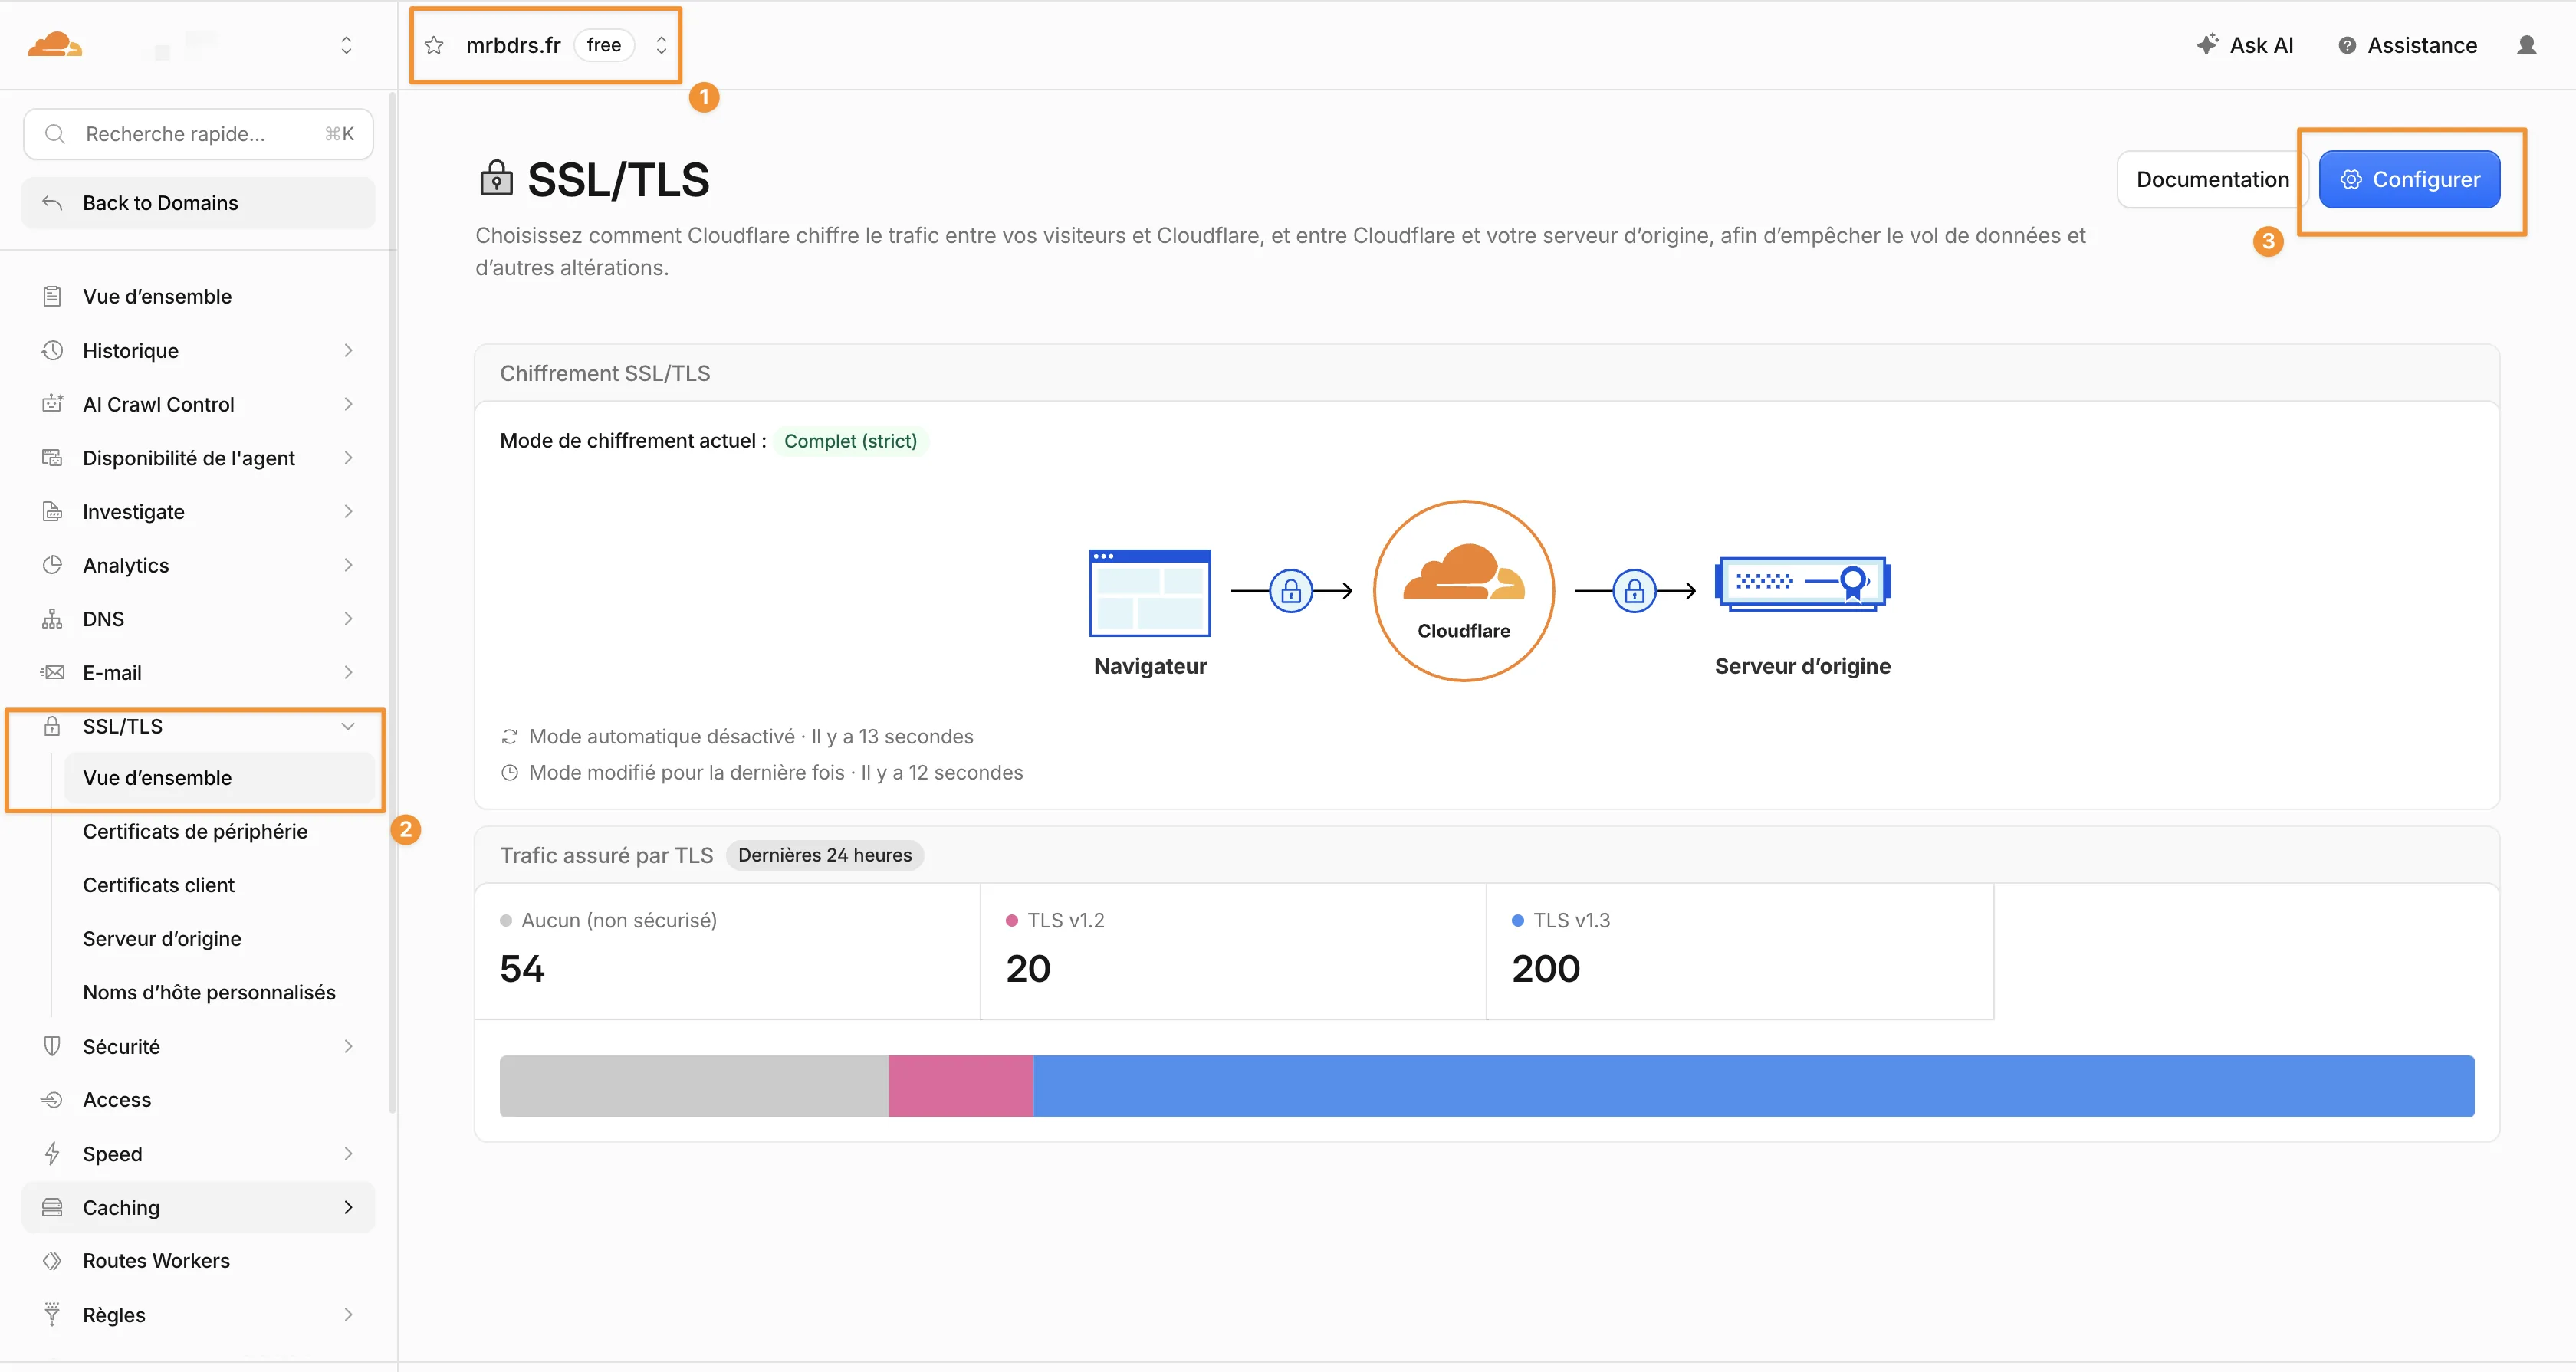Click the Assistance question mark icon
Image resolution: width=2576 pixels, height=1372 pixels.
click(x=2347, y=45)
